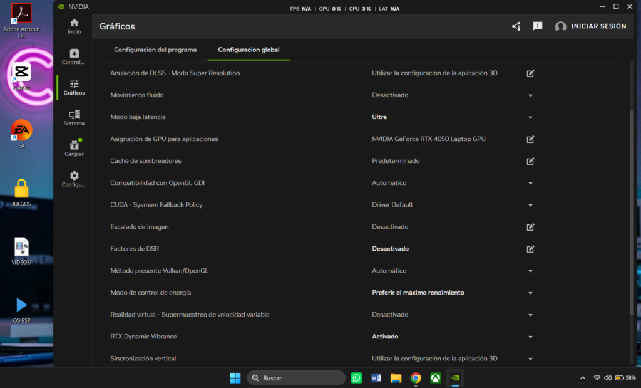The width and height of the screenshot is (641, 388).
Task: Open File Explorer from the taskbar
Action: tap(396, 378)
